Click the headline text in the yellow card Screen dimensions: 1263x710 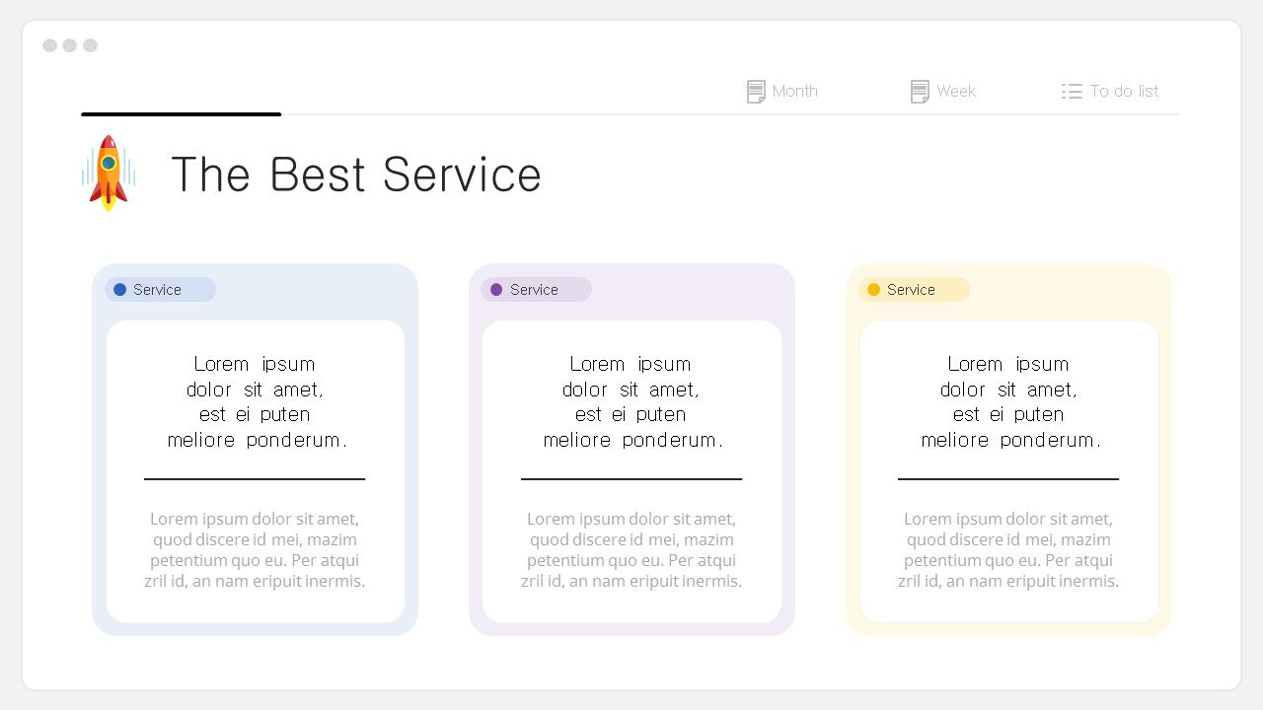(x=1008, y=401)
